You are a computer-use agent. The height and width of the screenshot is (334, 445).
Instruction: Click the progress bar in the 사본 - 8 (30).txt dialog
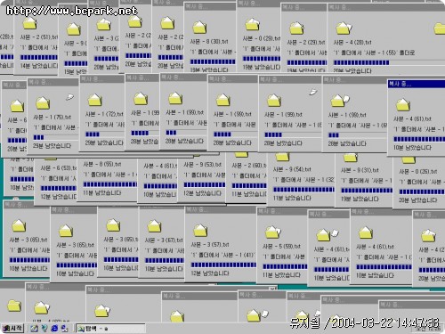click(213, 61)
